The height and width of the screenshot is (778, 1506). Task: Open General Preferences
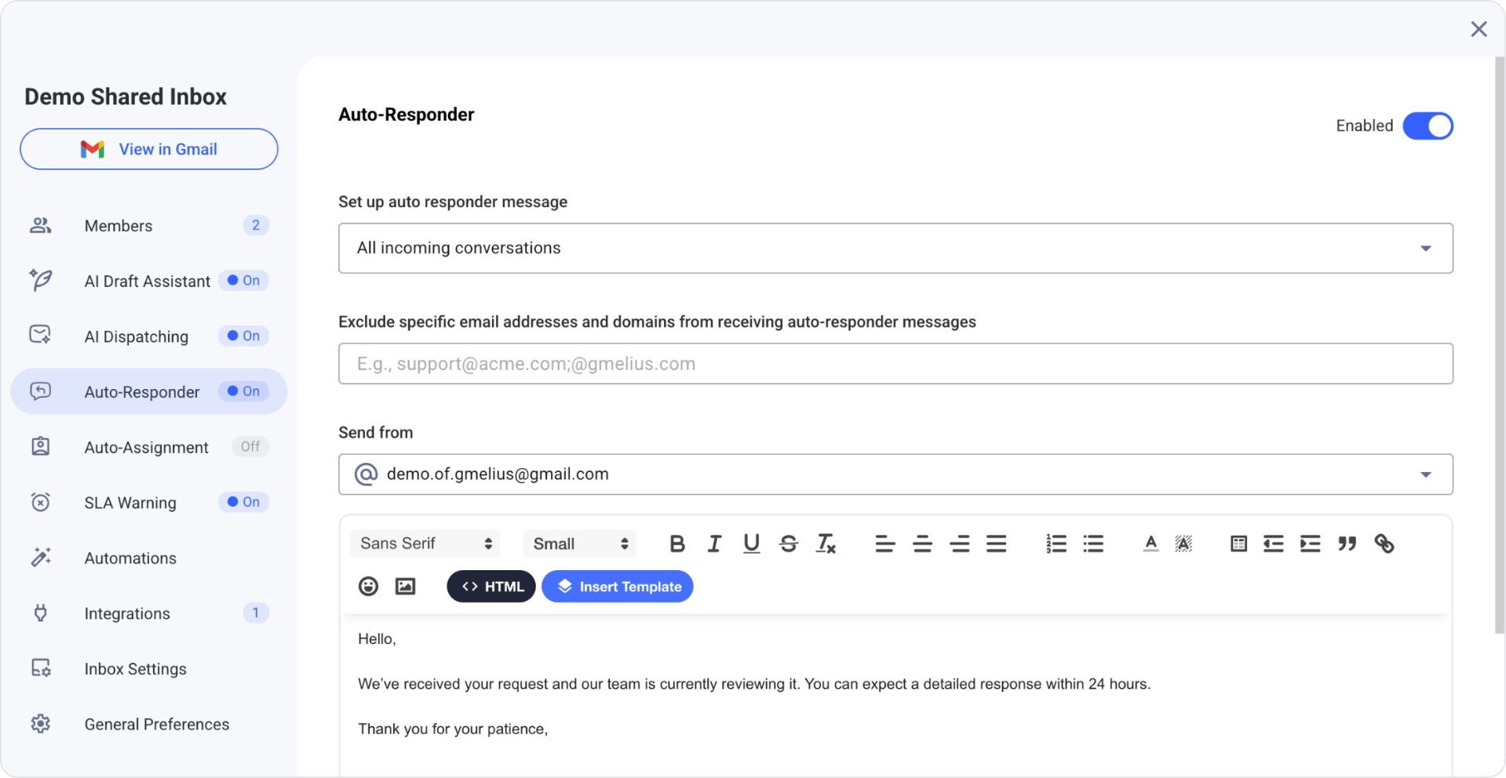[x=149, y=725]
